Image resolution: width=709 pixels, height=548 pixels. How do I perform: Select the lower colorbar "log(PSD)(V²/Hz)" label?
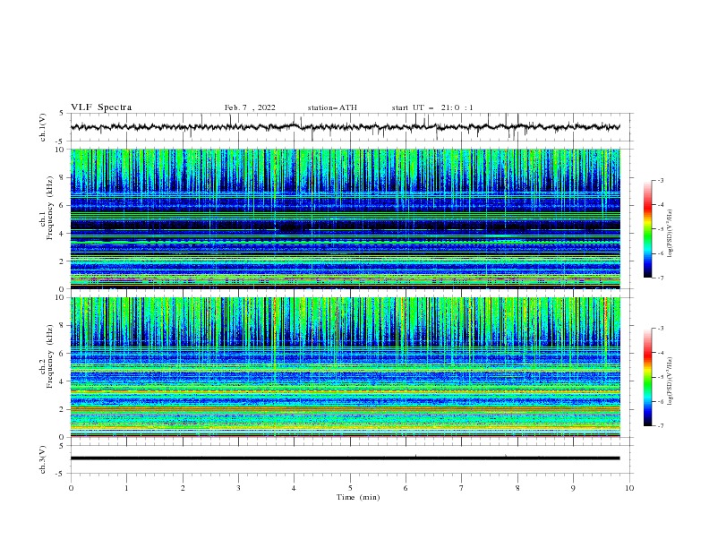point(671,381)
